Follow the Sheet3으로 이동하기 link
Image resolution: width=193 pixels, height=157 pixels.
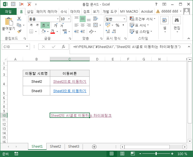[70, 91]
